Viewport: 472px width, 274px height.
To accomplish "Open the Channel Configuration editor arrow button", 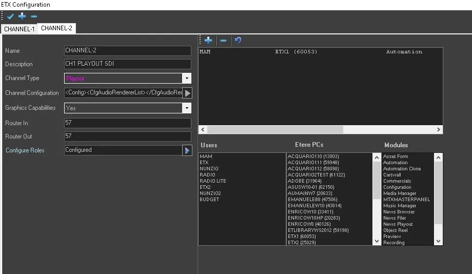I will tap(187, 93).
